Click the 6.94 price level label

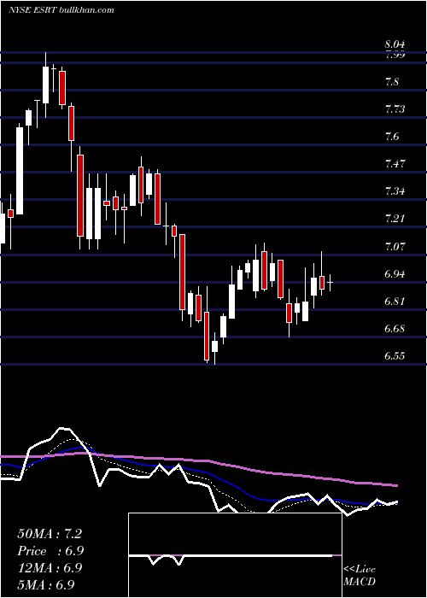[395, 274]
